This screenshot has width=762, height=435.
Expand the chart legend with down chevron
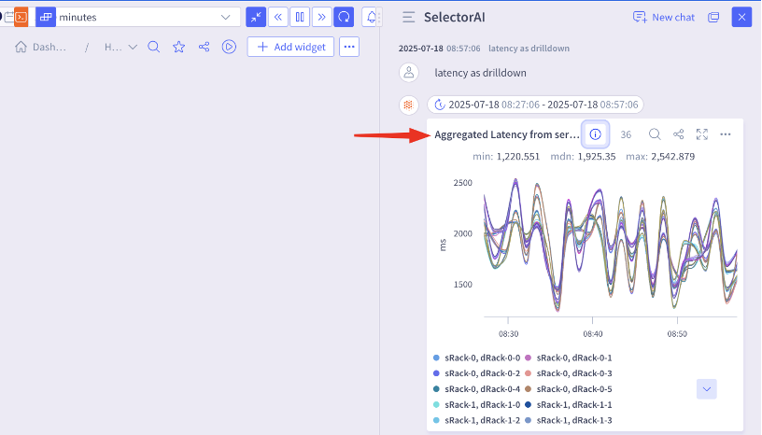[707, 388]
